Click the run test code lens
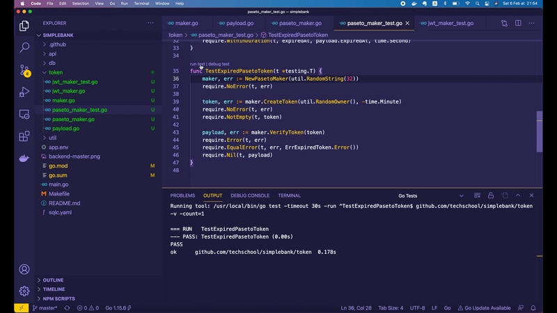The image size is (557, 313). pyautogui.click(x=197, y=64)
